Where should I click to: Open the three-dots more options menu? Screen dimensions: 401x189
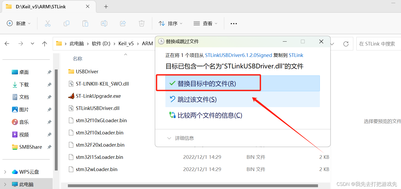(x=234, y=24)
